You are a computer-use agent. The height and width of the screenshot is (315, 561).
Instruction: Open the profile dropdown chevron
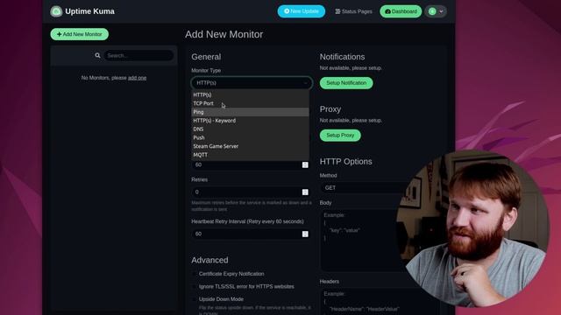pyautogui.click(x=441, y=11)
